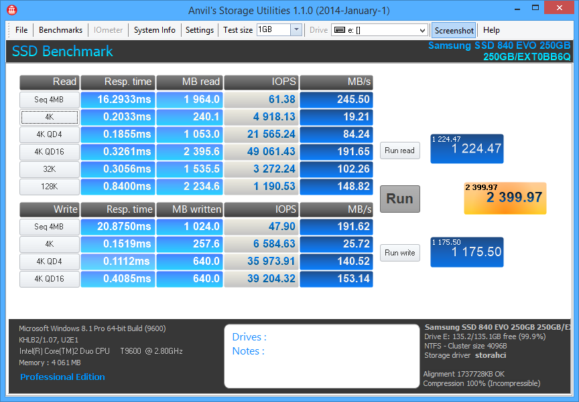Click the 39 204.32 write IOPS value
Screen dimensions: 579x402
click(x=261, y=279)
